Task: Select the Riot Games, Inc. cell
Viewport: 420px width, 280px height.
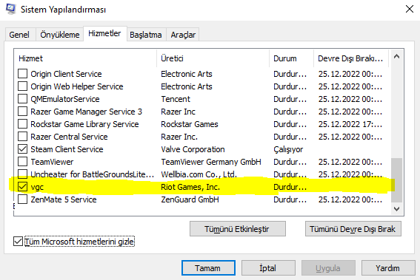Action: 190,187
